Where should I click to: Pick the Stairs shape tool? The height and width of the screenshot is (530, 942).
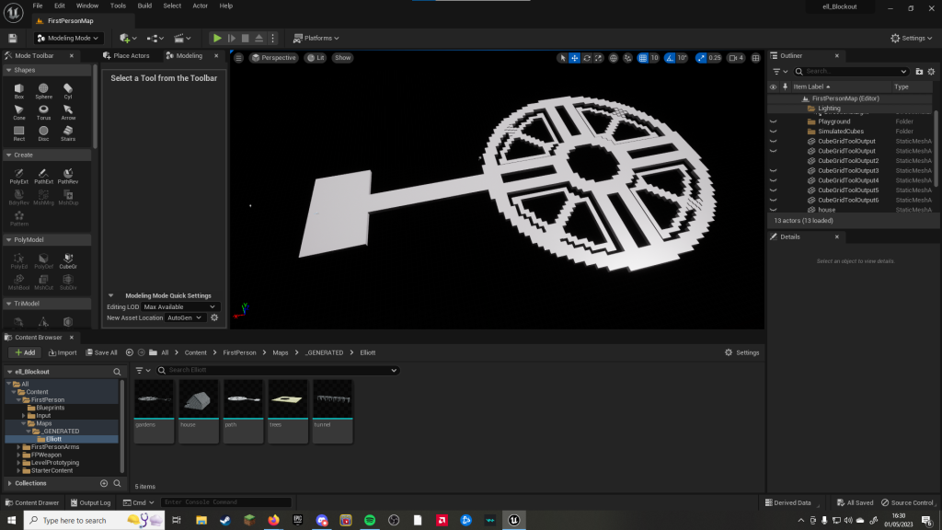(68, 132)
